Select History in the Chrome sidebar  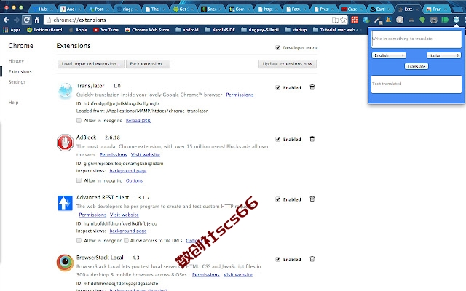point(16,61)
